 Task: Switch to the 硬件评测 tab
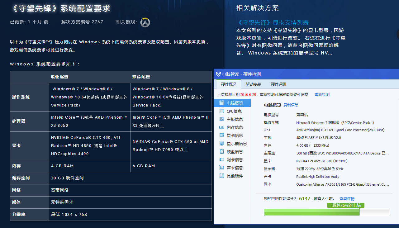(x=278, y=84)
